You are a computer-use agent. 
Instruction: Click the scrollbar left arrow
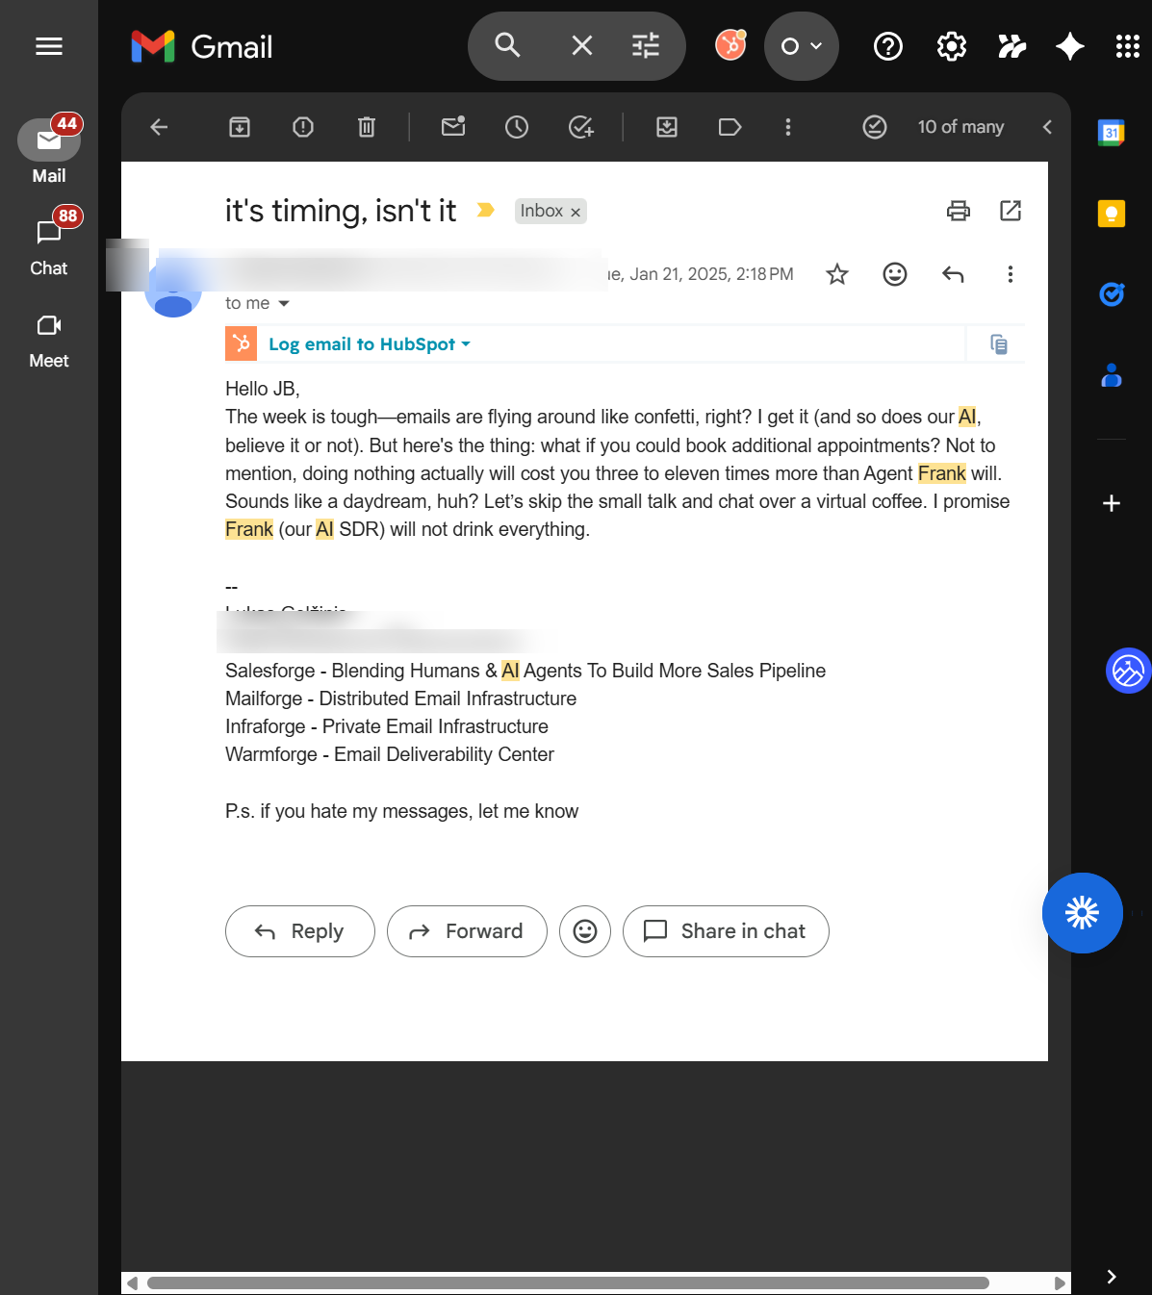coord(133,1282)
